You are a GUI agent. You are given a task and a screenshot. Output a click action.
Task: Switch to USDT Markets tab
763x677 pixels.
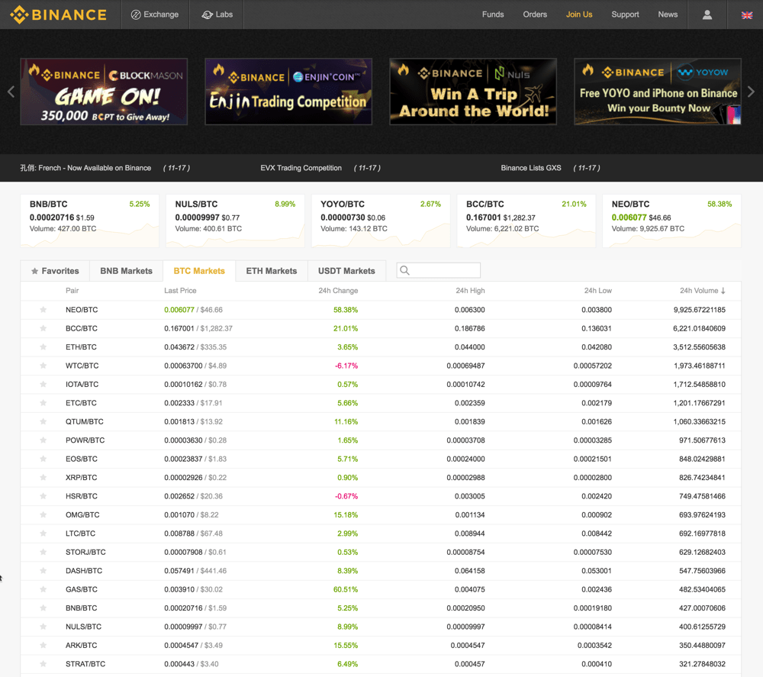tap(346, 271)
